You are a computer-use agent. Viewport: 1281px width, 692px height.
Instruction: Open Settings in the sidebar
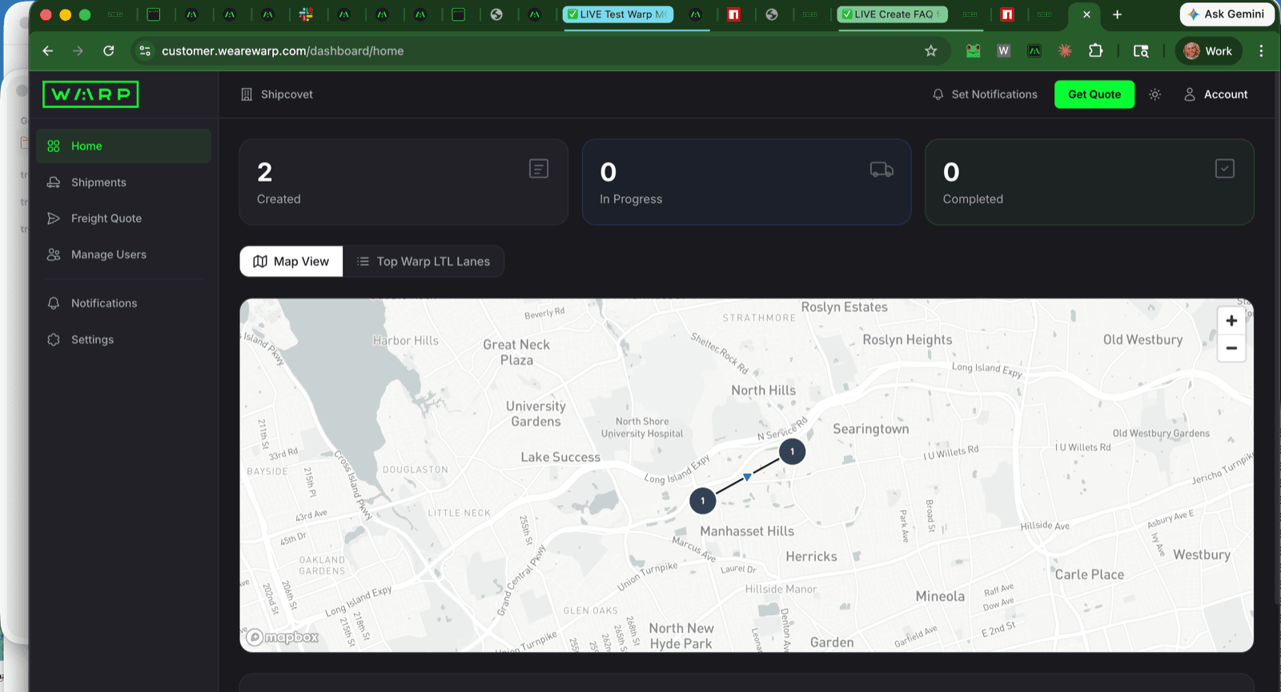click(123, 339)
